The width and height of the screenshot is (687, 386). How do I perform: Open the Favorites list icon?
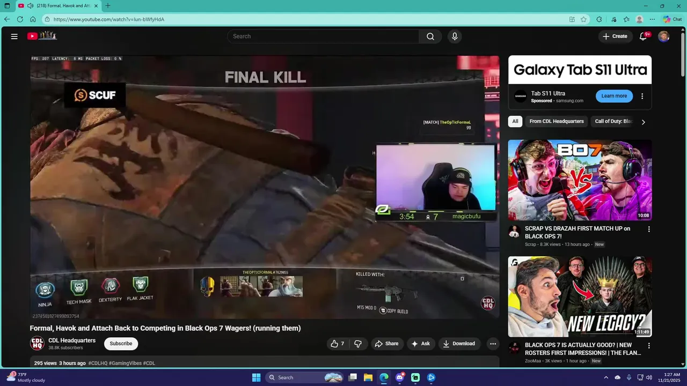[626, 19]
